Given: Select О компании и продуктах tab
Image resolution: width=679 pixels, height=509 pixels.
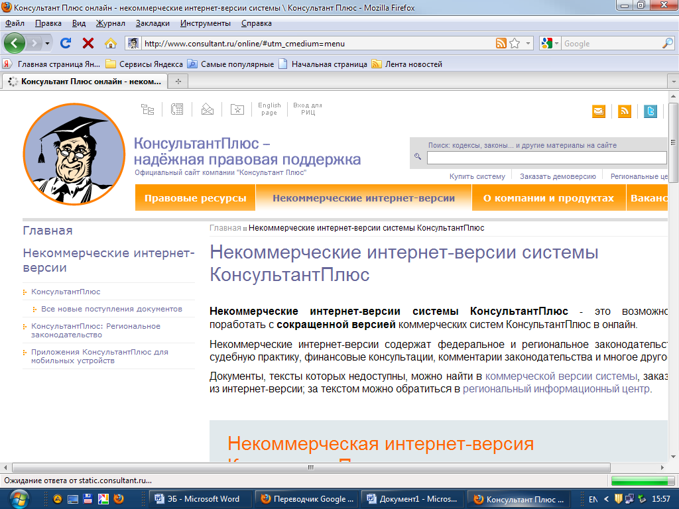Looking at the screenshot, I should 548,198.
